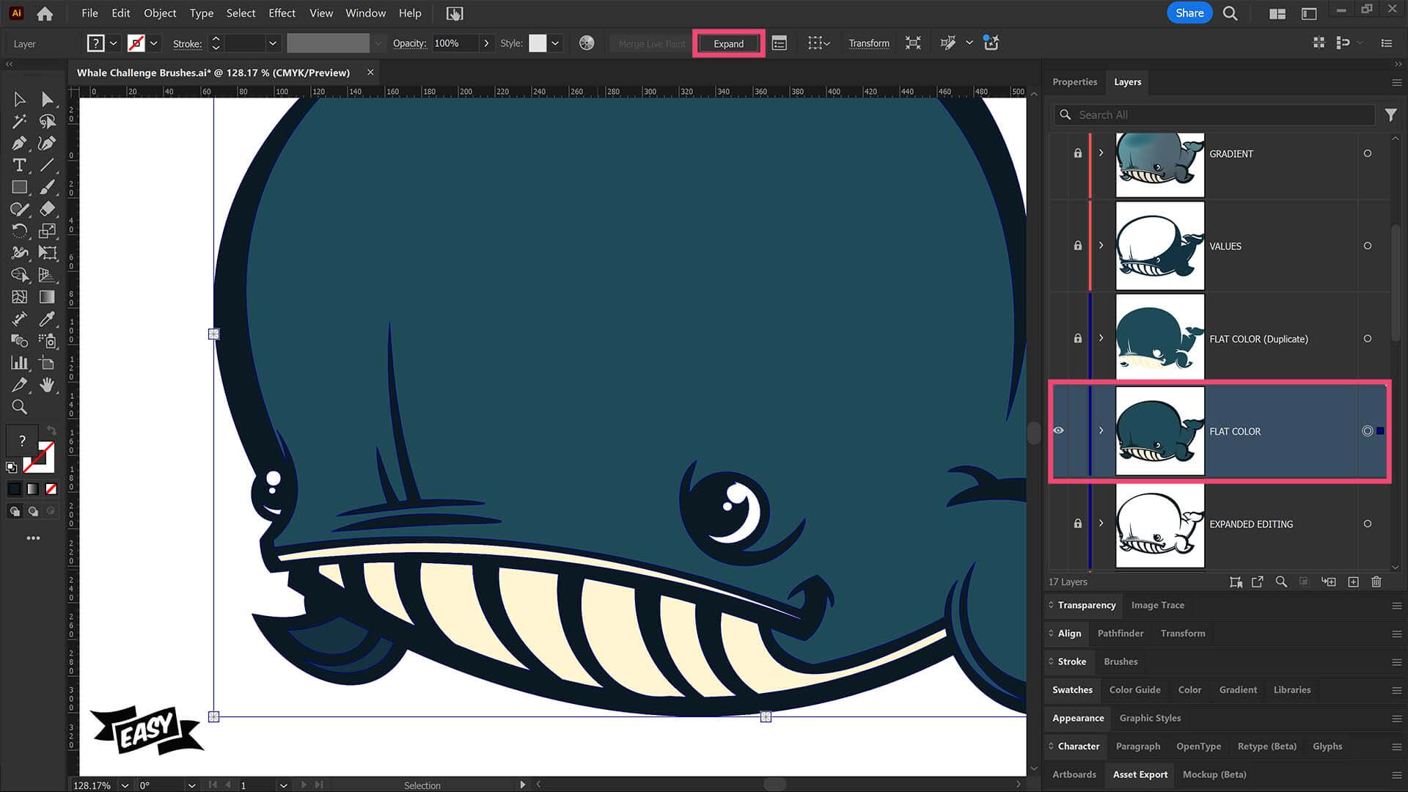This screenshot has height=792, width=1408.
Task: Open the Style dropdown arrow
Action: pyautogui.click(x=555, y=43)
